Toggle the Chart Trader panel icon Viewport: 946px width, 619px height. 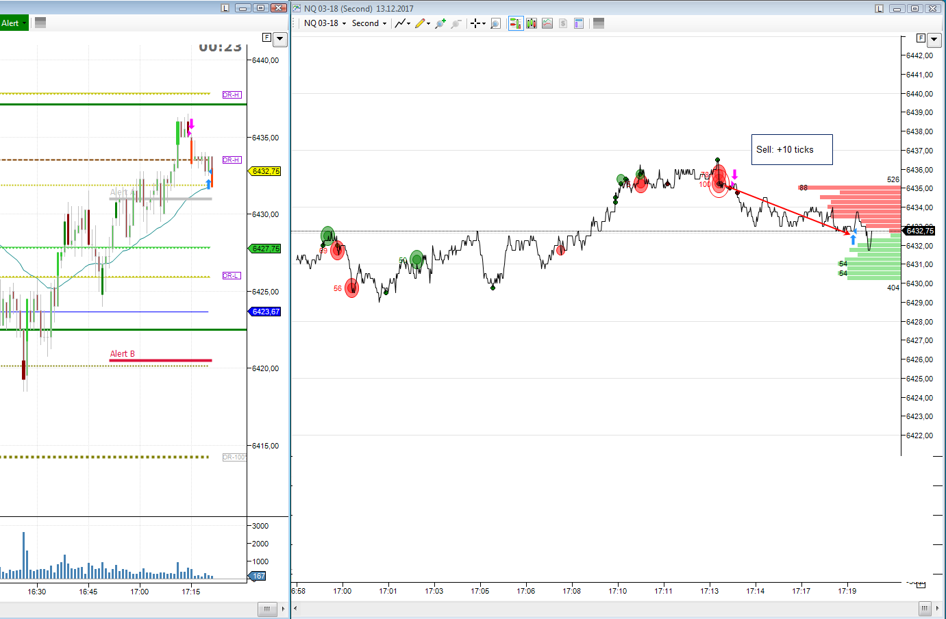coord(516,23)
